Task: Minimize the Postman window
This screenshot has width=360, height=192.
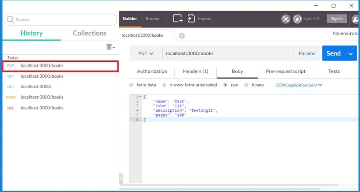Action: pos(316,6)
